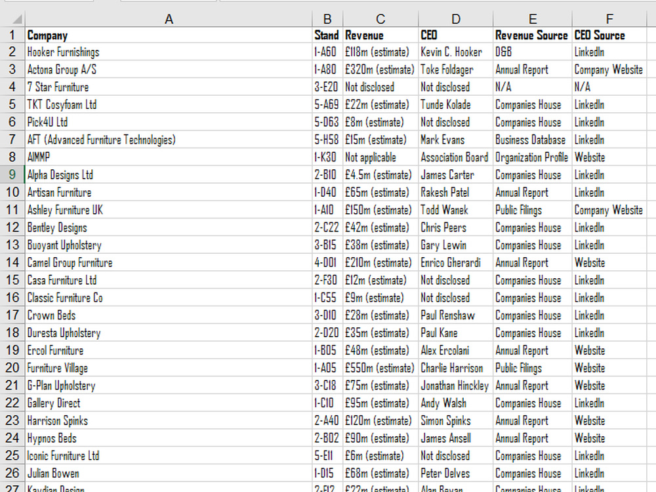Click stand cell '3-E20'

click(327, 87)
